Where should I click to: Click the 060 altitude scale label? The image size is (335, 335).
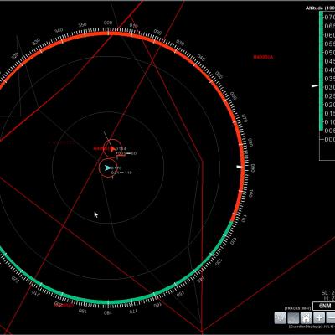[x=330, y=35]
